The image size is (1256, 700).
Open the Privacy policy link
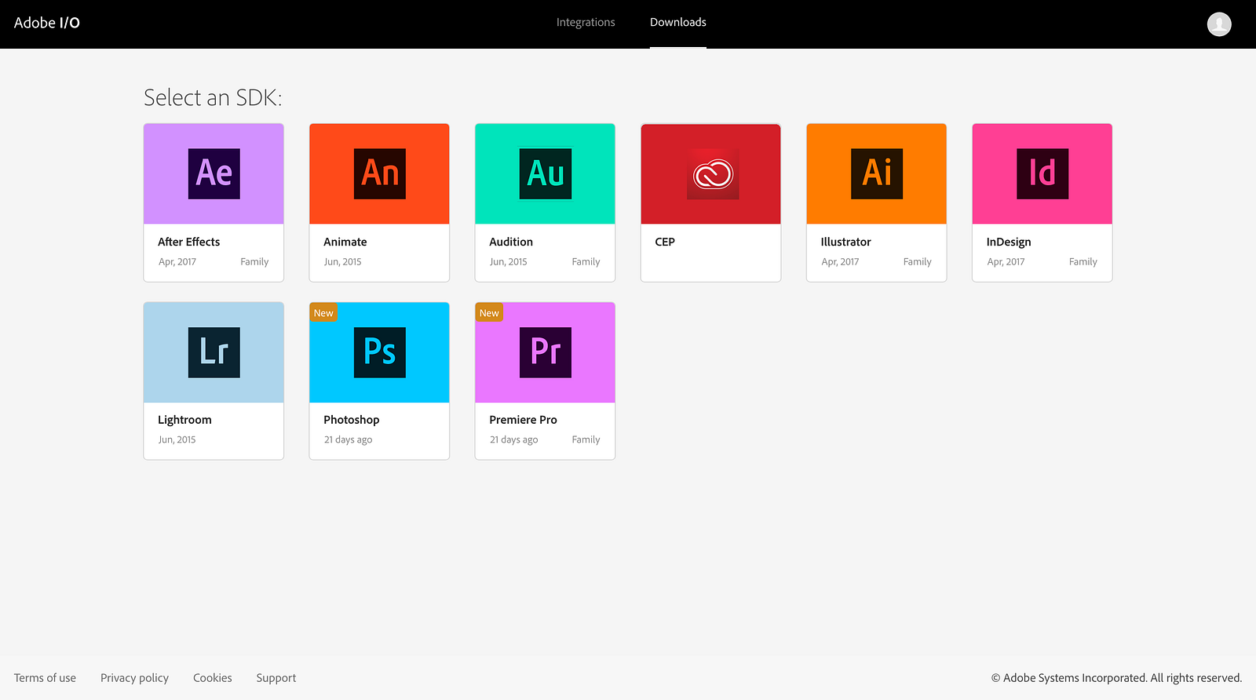point(134,678)
